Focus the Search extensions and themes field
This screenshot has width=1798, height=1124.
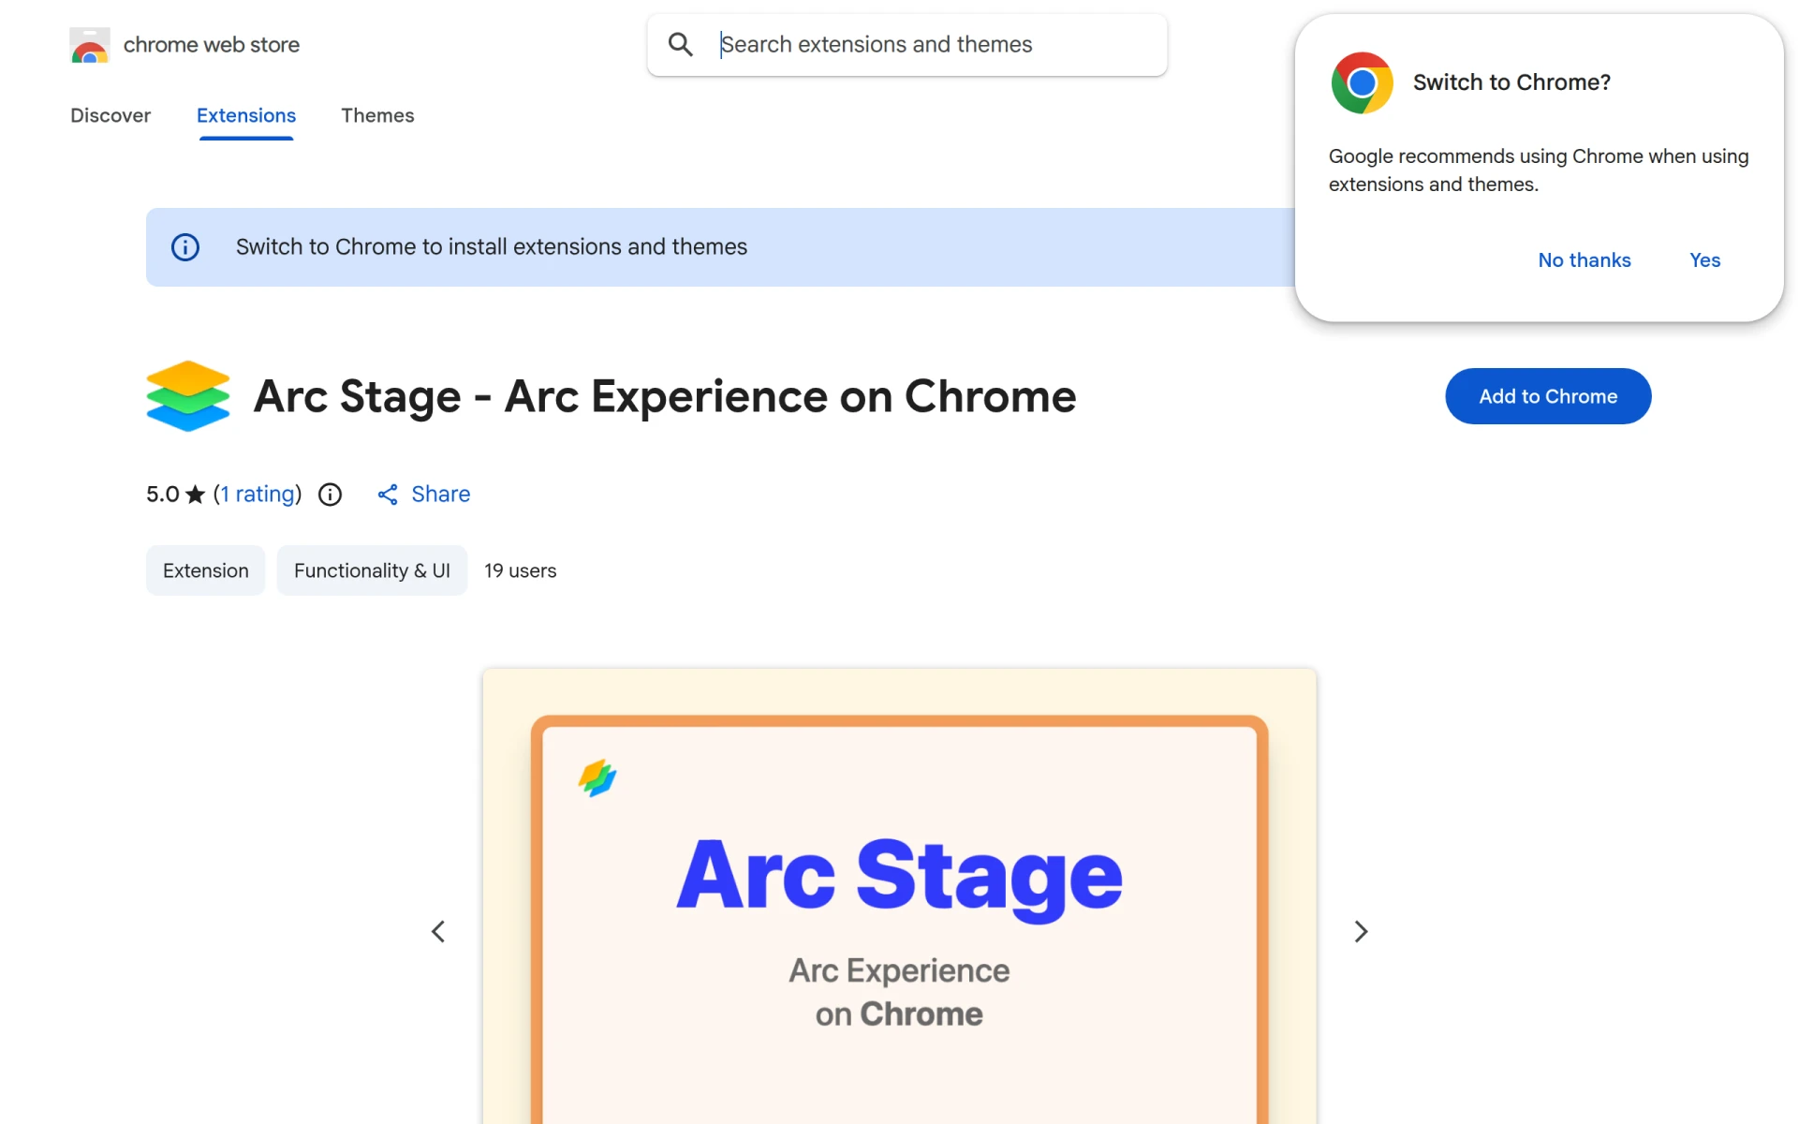906,45
